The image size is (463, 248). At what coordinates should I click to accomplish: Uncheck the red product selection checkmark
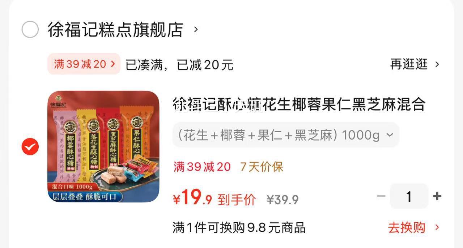(30, 146)
